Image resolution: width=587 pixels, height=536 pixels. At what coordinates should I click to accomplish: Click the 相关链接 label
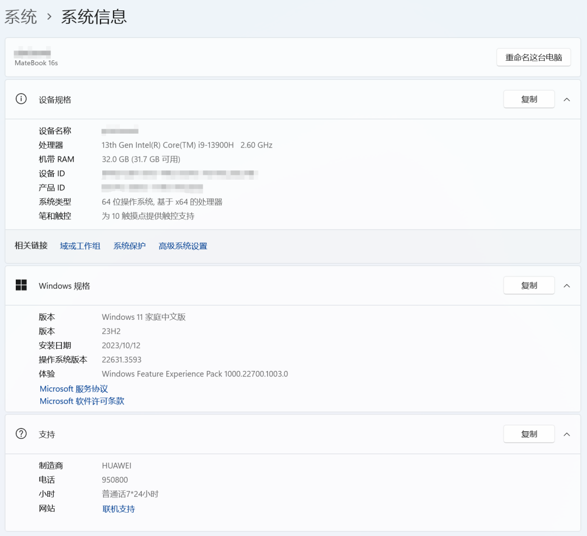pyautogui.click(x=31, y=245)
